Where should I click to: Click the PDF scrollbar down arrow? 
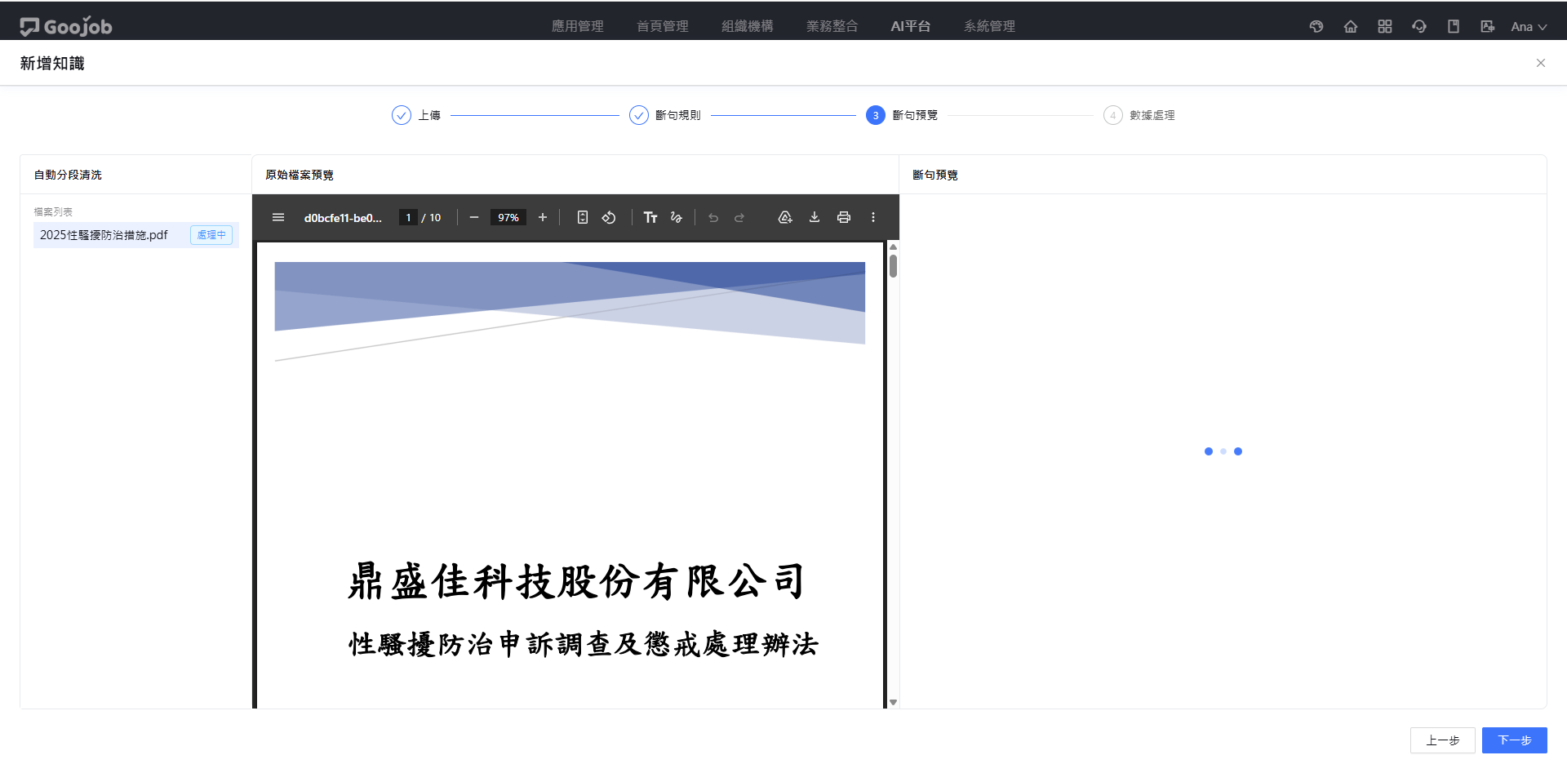(x=894, y=702)
